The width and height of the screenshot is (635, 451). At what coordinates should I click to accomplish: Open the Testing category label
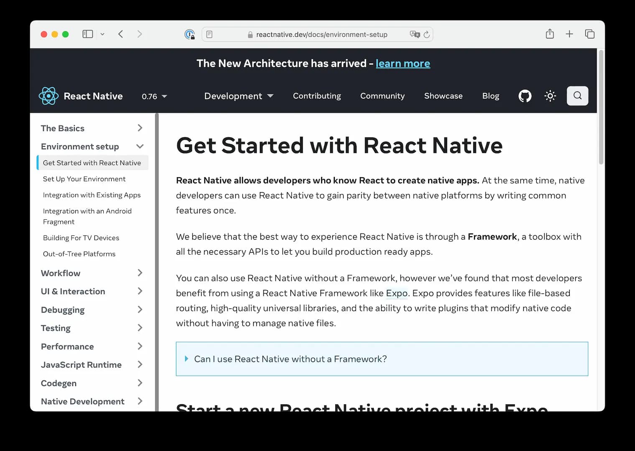[56, 328]
